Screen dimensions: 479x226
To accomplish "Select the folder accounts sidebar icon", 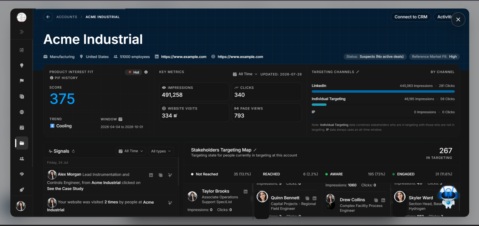I will tap(22, 143).
